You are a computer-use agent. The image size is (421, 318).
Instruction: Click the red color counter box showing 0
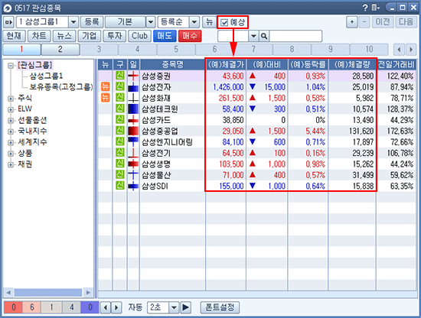[14, 307]
